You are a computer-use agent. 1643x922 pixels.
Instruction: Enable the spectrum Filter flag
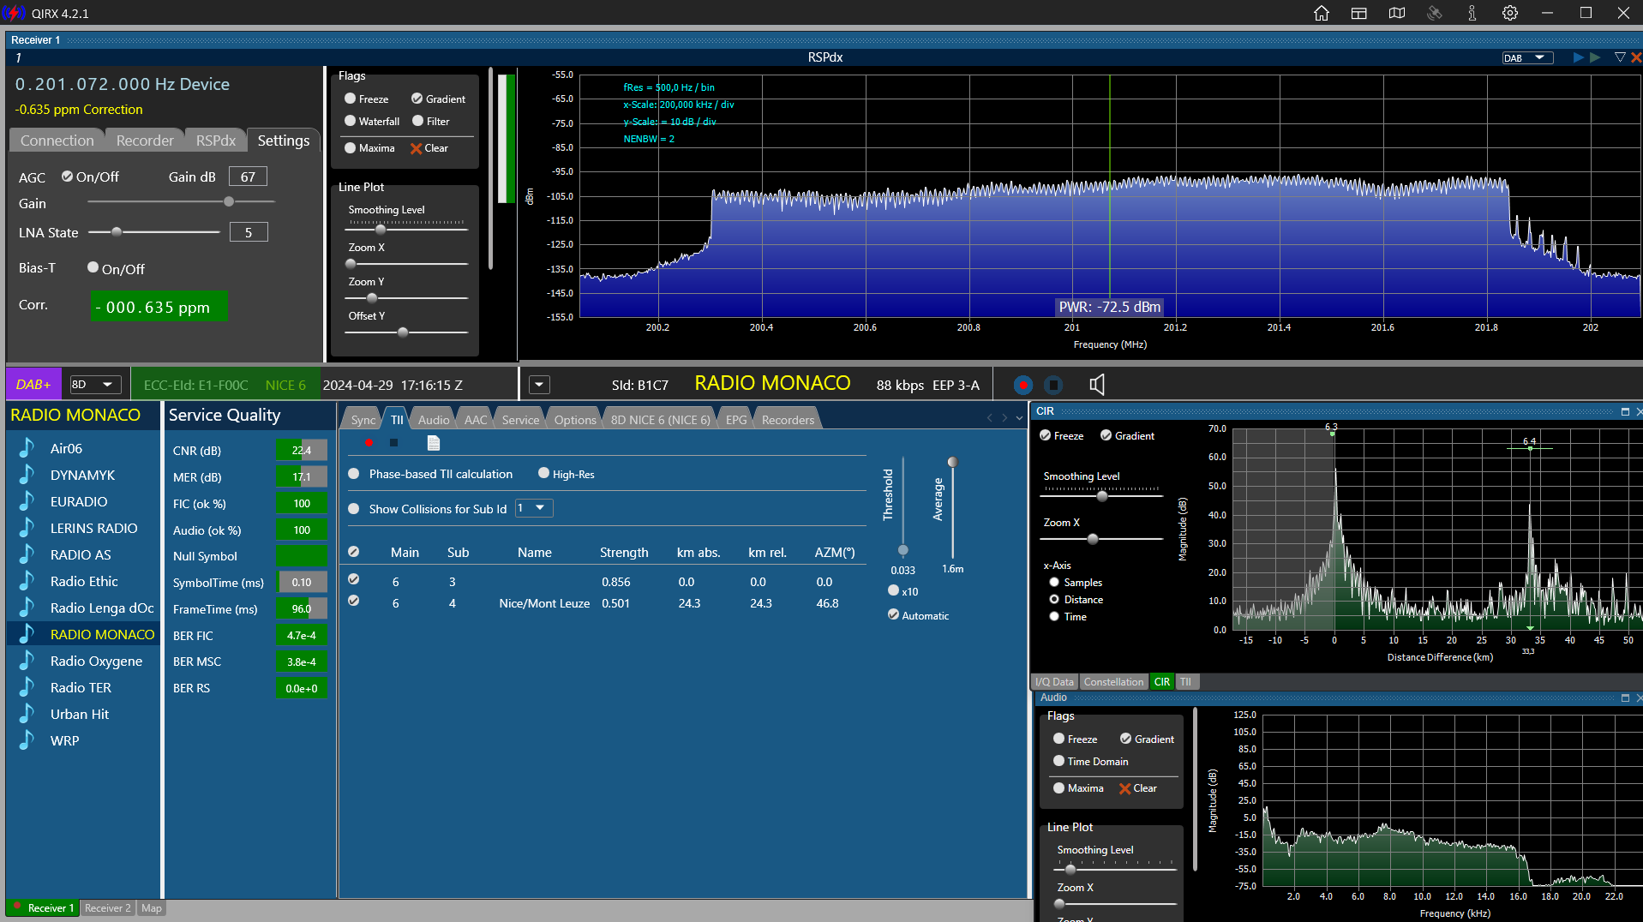coord(417,121)
